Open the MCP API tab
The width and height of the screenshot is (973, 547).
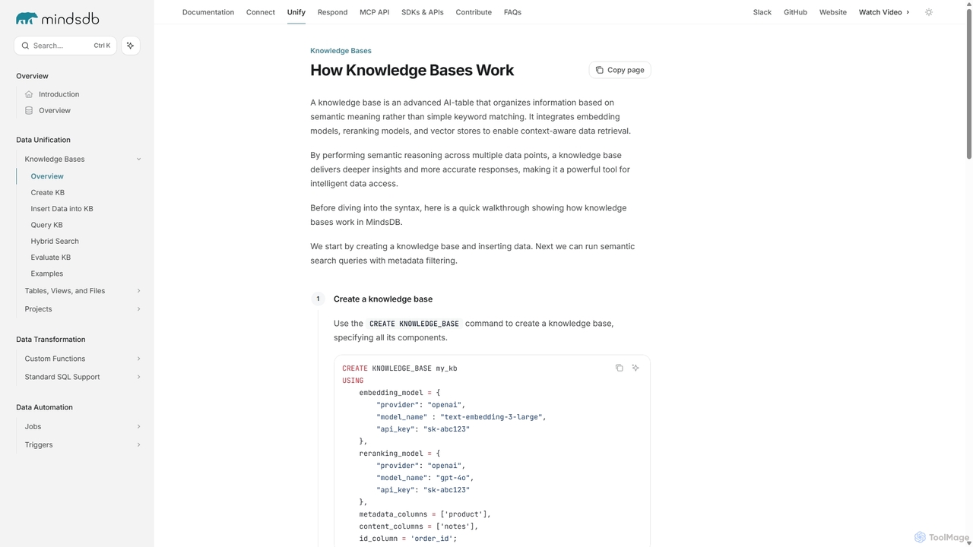374,12
